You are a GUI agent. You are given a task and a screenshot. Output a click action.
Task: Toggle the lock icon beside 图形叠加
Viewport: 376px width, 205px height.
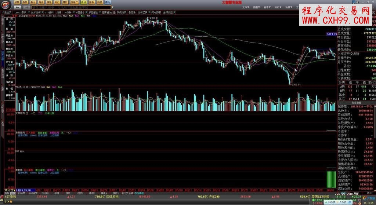tap(114, 12)
